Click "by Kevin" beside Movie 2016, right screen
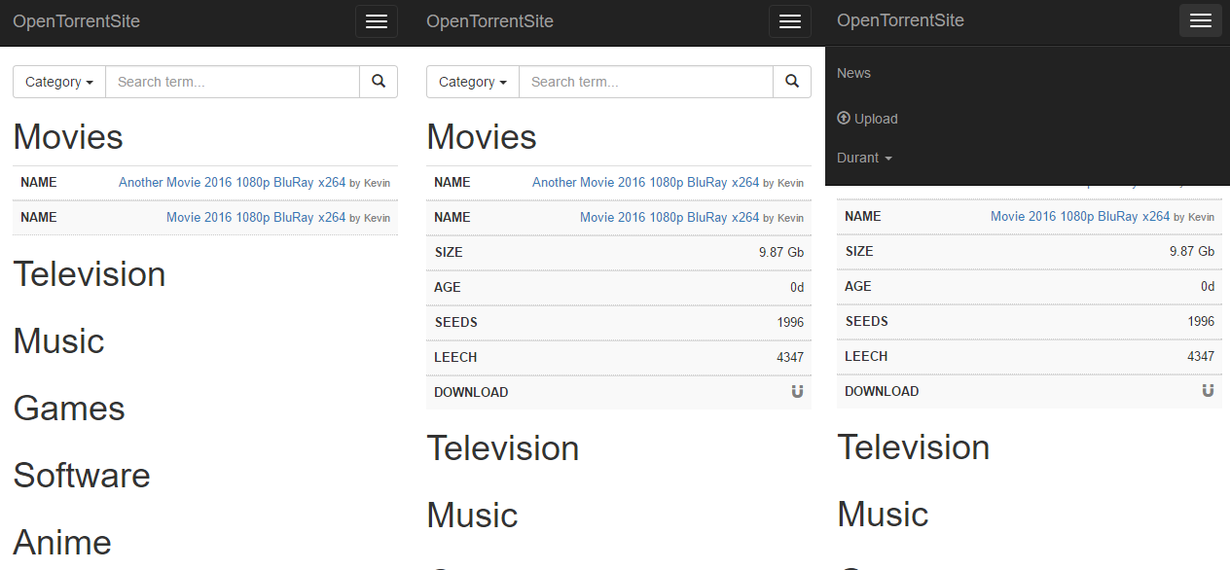Image resolution: width=1230 pixels, height=570 pixels. coord(1194,217)
